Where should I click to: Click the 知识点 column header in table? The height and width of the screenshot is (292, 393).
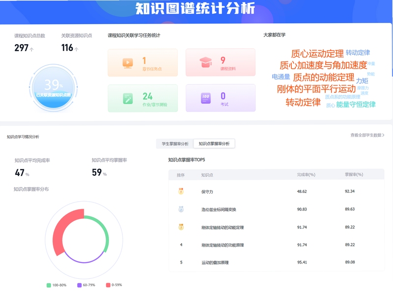click(207, 175)
